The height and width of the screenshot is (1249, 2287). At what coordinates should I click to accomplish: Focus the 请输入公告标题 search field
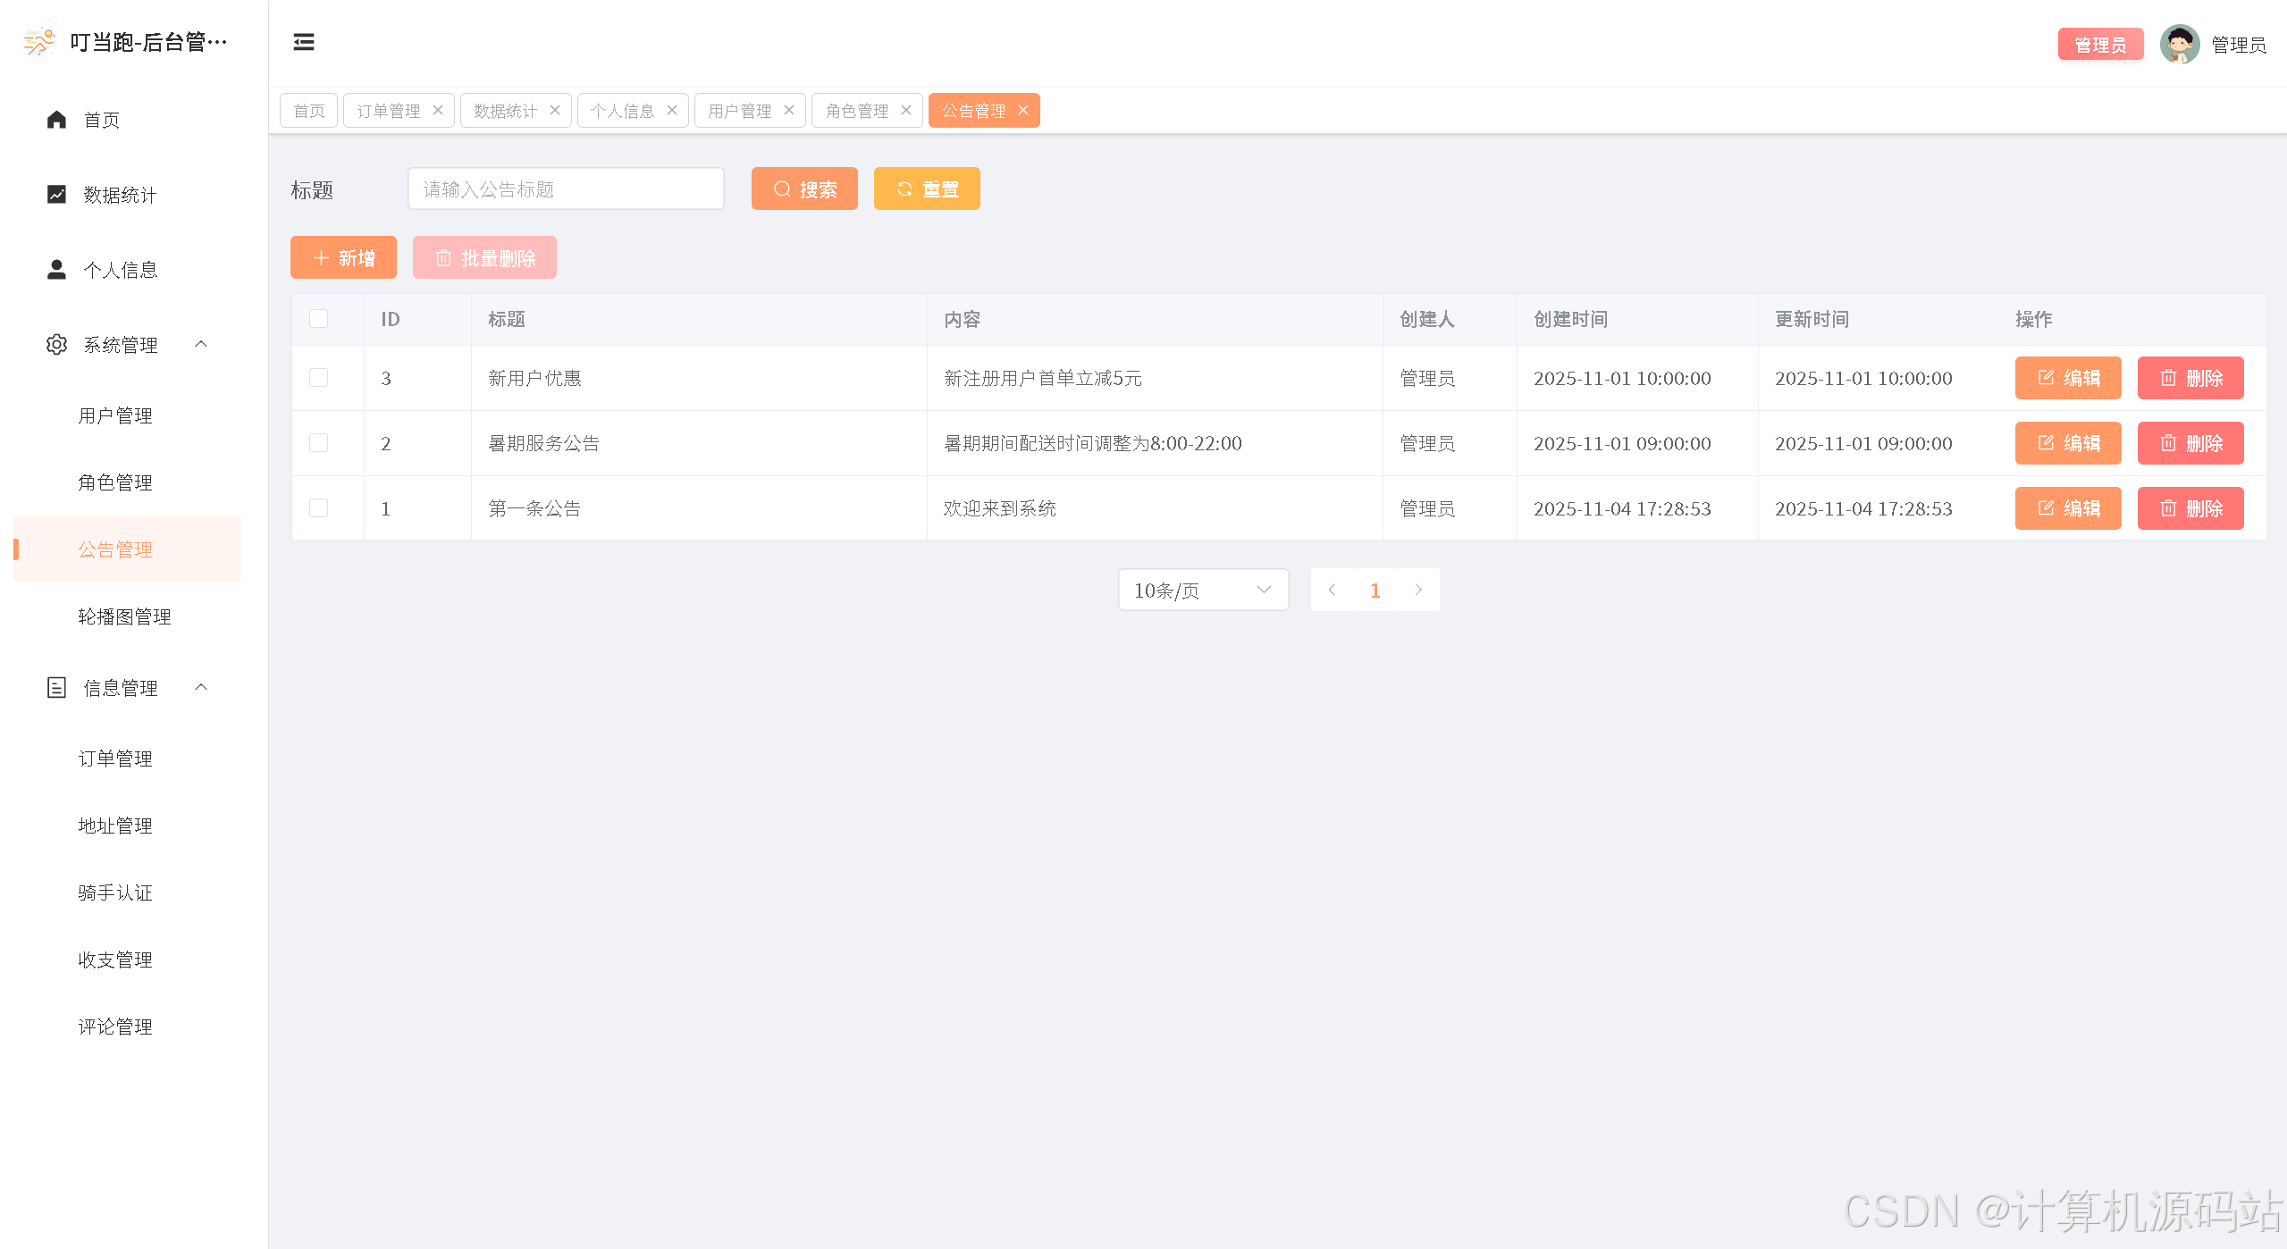tap(566, 189)
